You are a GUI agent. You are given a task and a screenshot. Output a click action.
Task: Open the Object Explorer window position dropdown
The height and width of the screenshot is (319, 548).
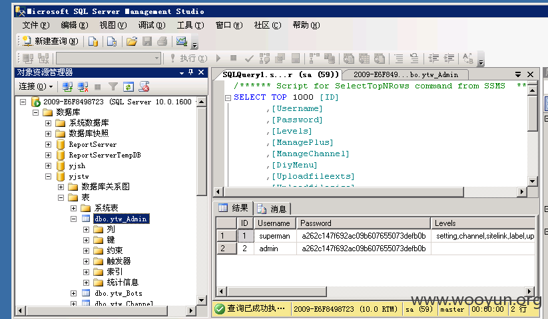(x=182, y=72)
